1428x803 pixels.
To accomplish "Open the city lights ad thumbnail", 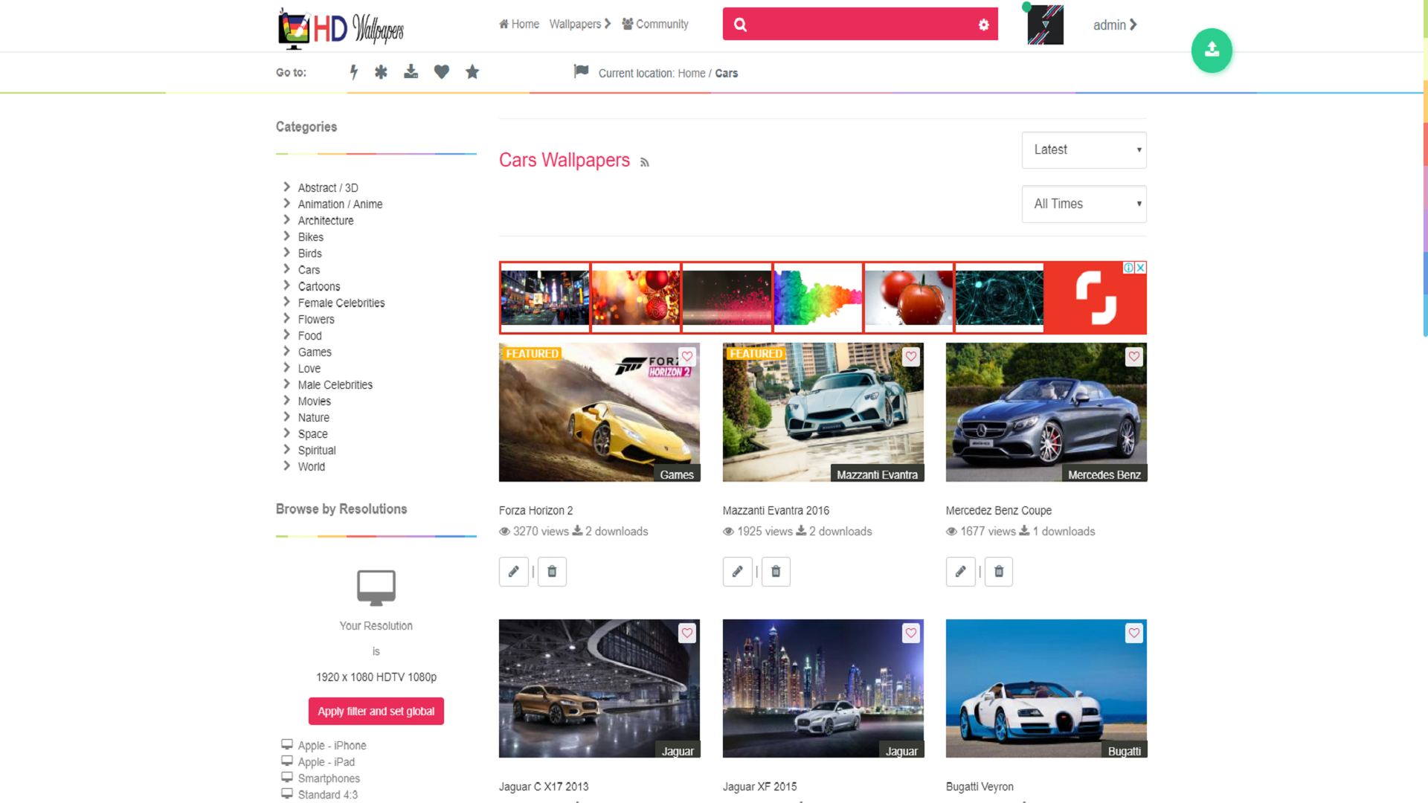I will pyautogui.click(x=544, y=297).
